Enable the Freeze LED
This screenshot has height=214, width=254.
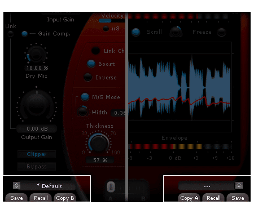221,32
